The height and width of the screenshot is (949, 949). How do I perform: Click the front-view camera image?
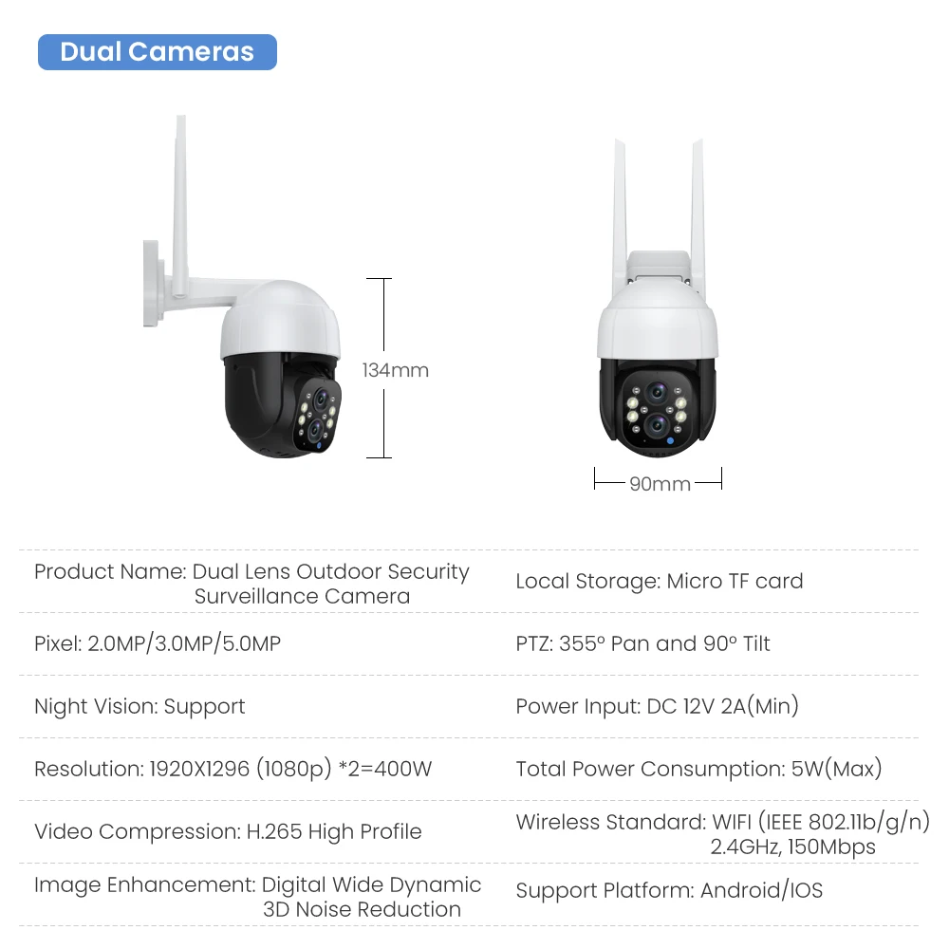[658, 298]
